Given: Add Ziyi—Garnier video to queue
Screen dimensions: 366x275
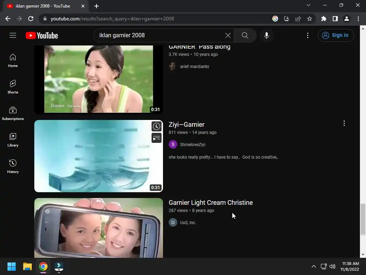Looking at the screenshot, I should [157, 138].
